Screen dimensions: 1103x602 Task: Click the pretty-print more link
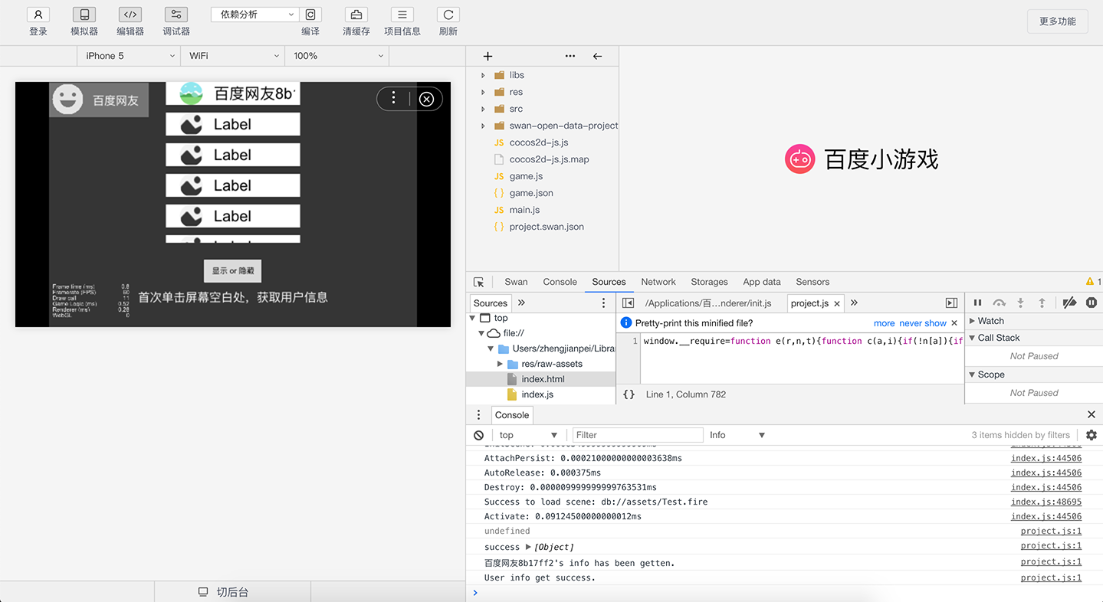[x=884, y=323]
